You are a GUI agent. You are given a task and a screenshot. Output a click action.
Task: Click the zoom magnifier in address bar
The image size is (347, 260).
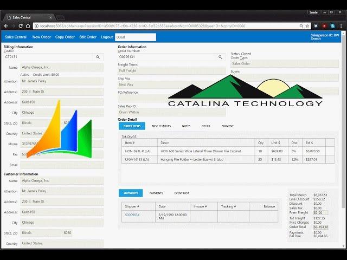301,26
